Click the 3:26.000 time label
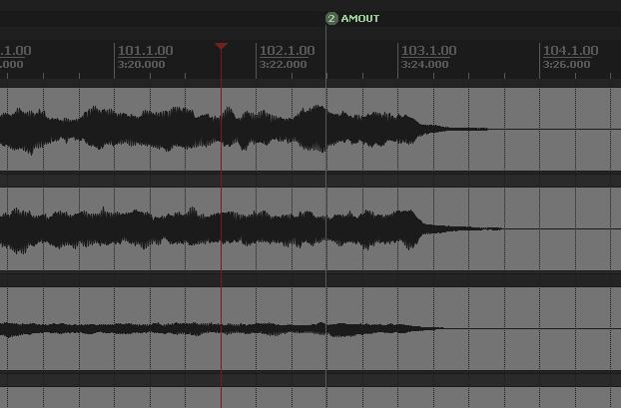The height and width of the screenshot is (408, 621). [566, 65]
